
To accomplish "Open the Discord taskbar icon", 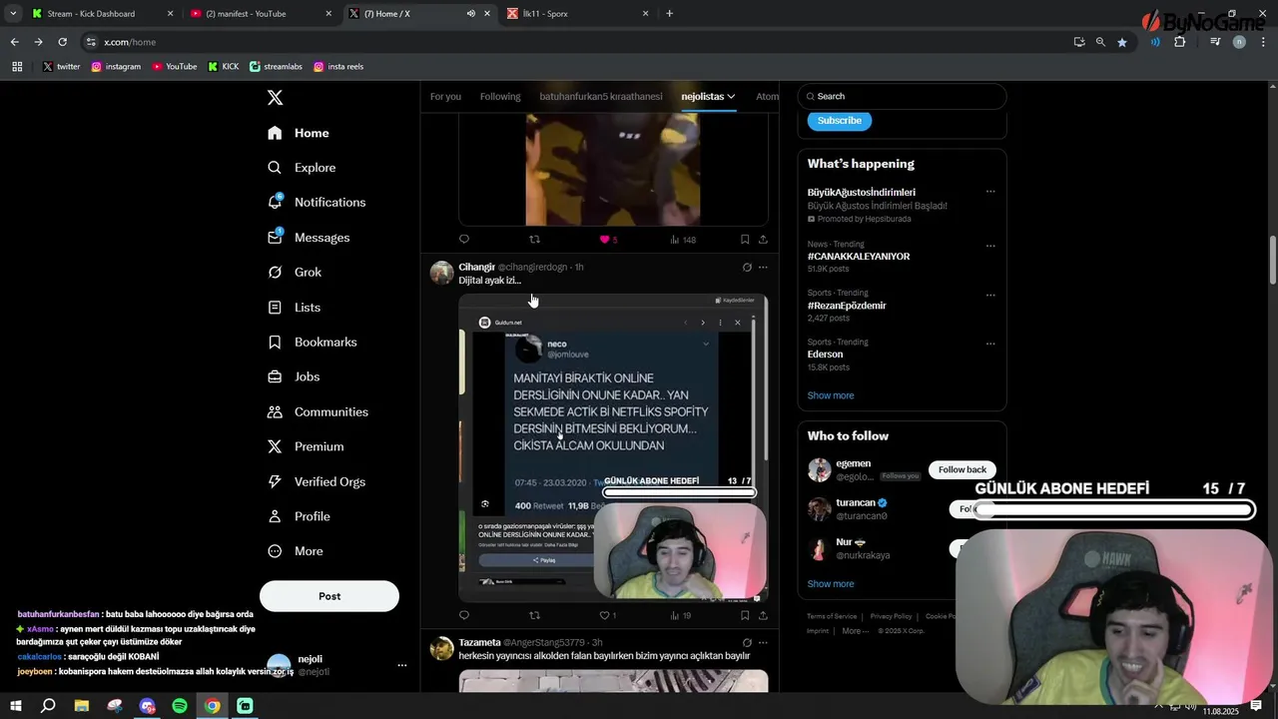I will coord(148,706).
